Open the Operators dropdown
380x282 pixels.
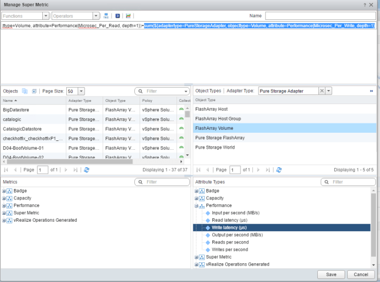tap(96, 16)
